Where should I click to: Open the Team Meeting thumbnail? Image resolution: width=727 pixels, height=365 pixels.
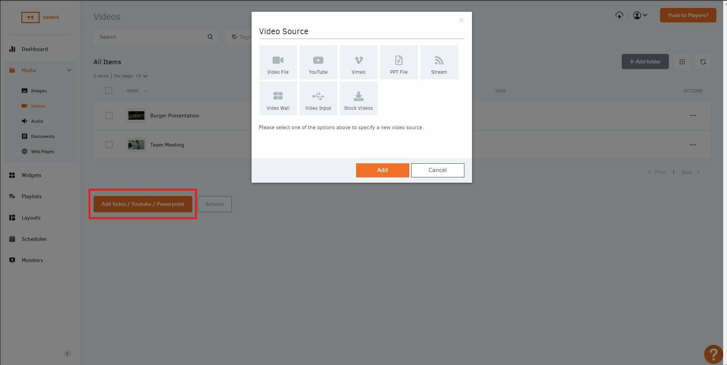point(136,145)
